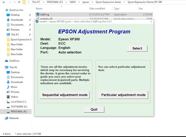Open OneDrive in navigation pane
The height and width of the screenshot is (137, 186).
[14, 61]
